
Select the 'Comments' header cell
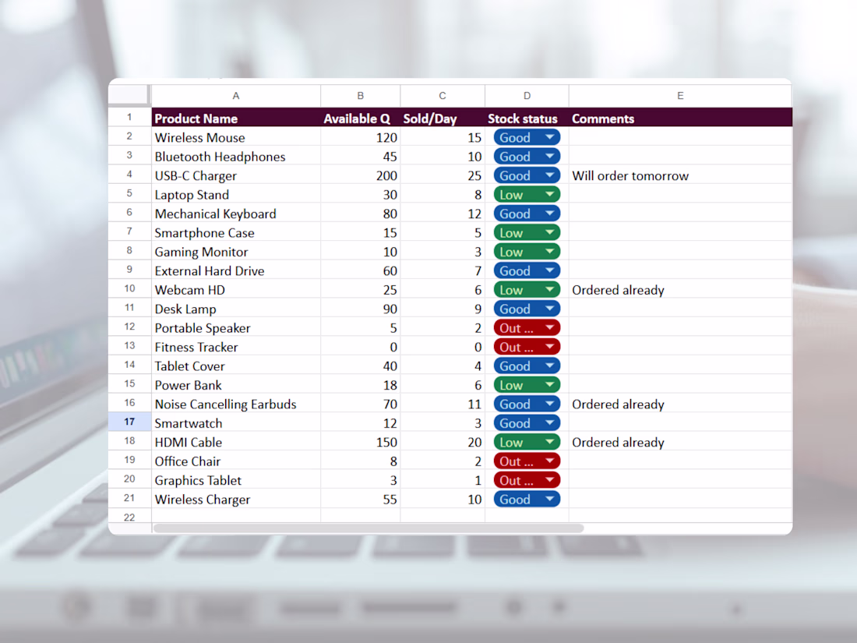(680, 118)
